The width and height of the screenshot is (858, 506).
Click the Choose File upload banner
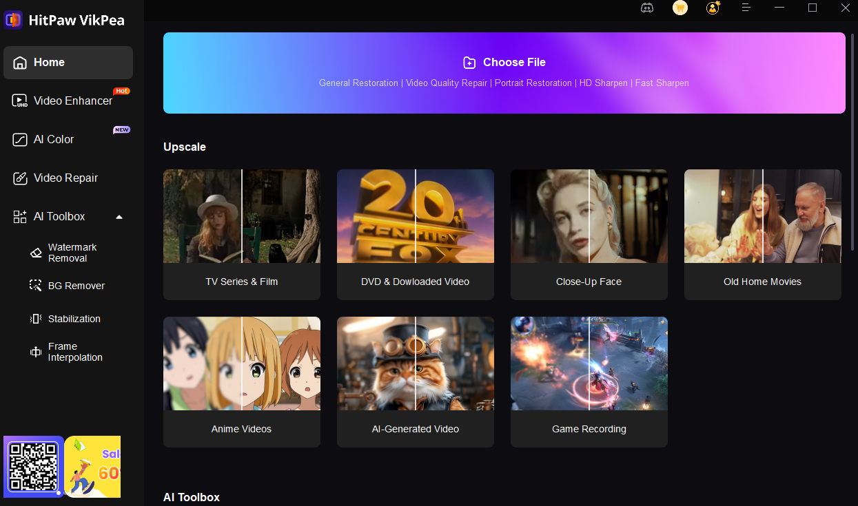[x=504, y=73]
